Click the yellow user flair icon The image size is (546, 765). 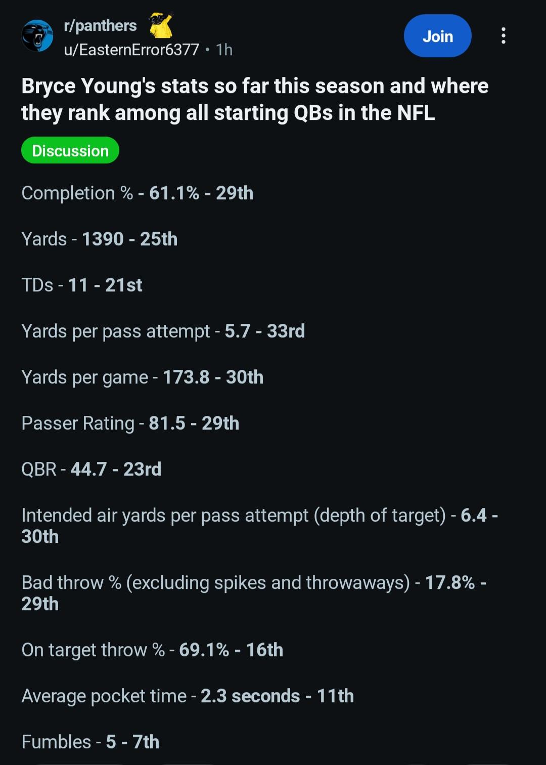(x=161, y=25)
